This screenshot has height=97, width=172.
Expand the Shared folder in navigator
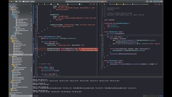pos(14,32)
